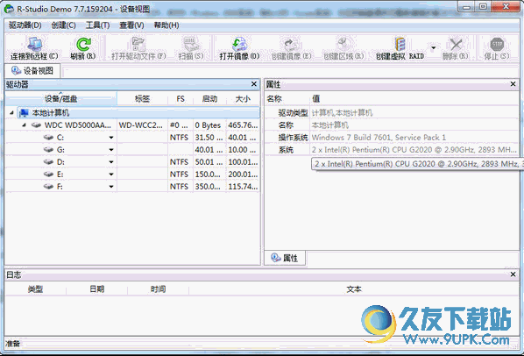Click the WD-WCC2 label cell
This screenshot has width=524, height=356.
[x=141, y=125]
